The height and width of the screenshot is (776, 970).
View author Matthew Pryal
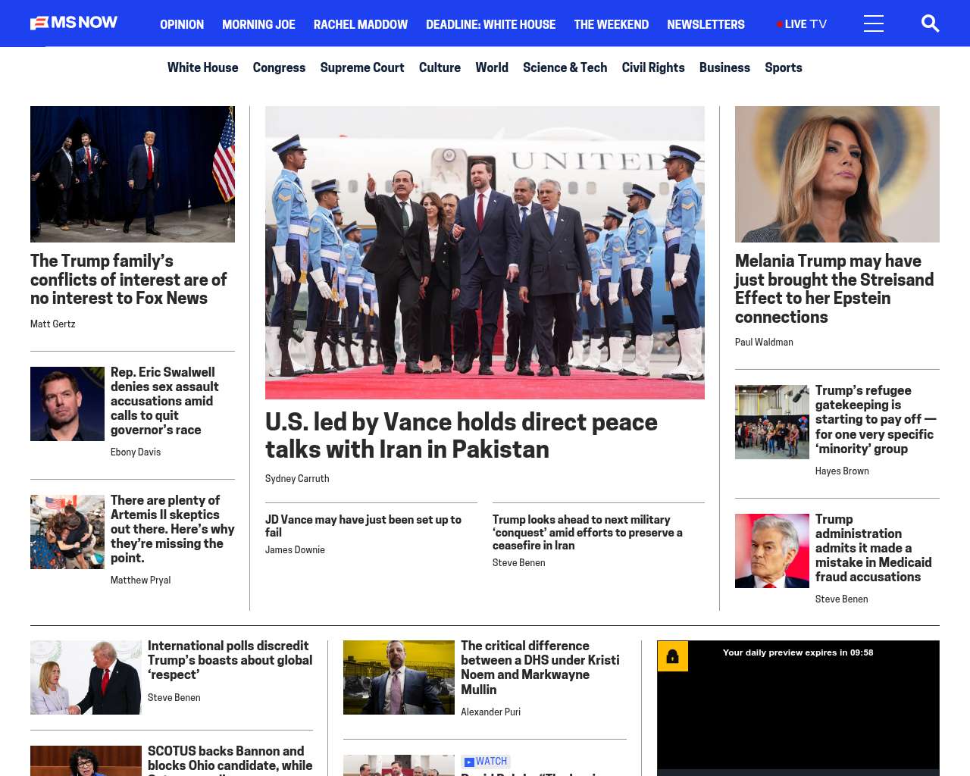(140, 580)
